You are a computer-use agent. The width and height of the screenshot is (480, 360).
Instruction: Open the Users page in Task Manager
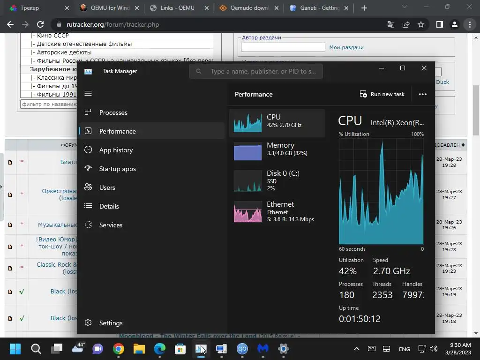152,187
